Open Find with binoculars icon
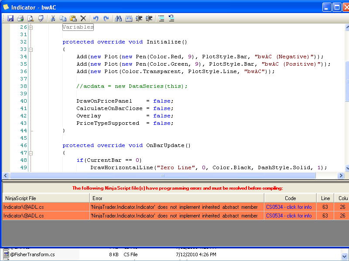The image size is (349, 261). [x=118, y=18]
